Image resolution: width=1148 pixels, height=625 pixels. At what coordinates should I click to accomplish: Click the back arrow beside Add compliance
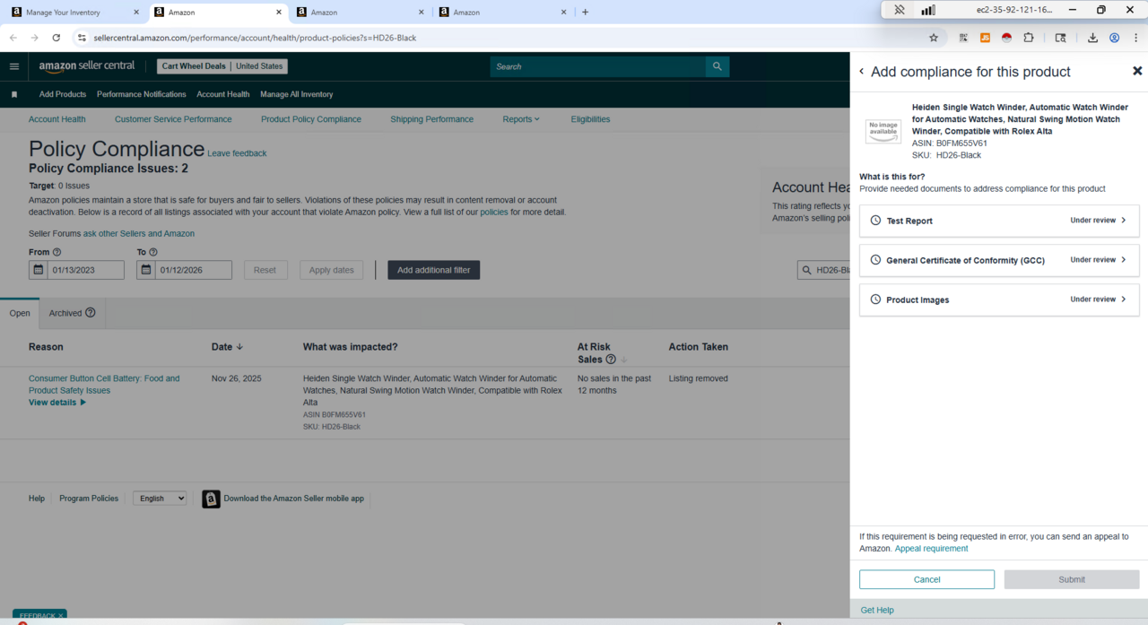[862, 72]
